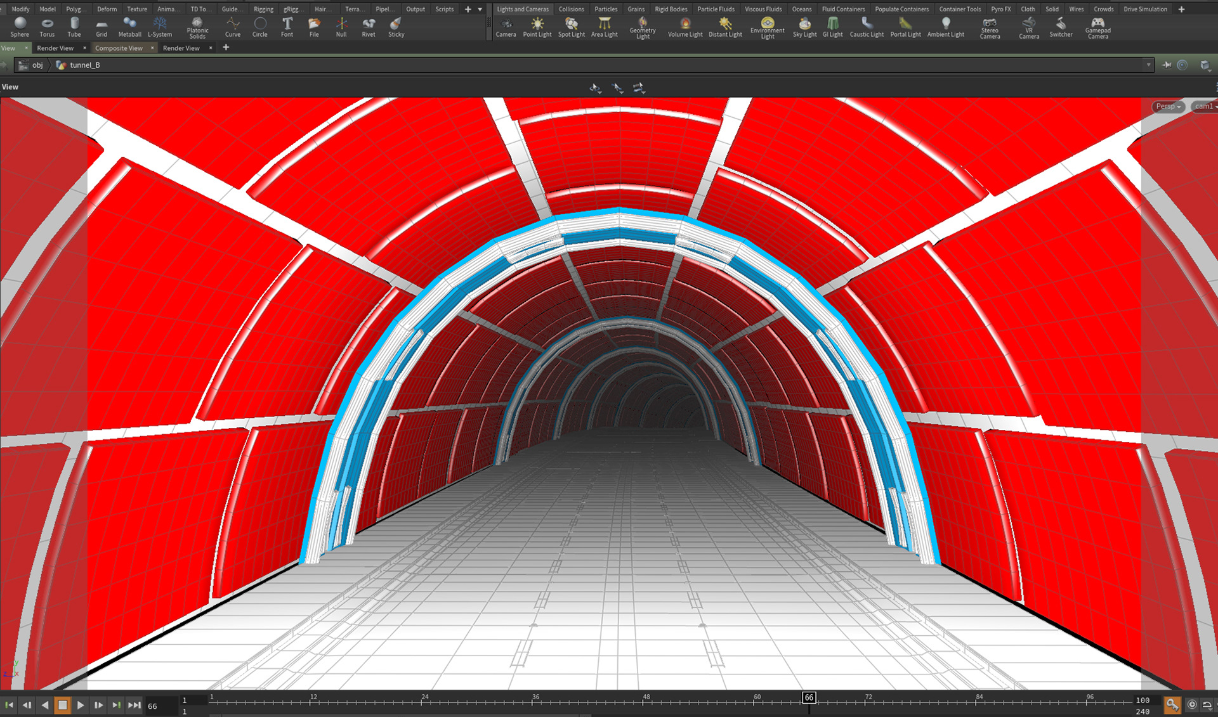Screen dimensions: 1218x717
Task: Open the Modify shelf tab
Action: [x=20, y=10]
